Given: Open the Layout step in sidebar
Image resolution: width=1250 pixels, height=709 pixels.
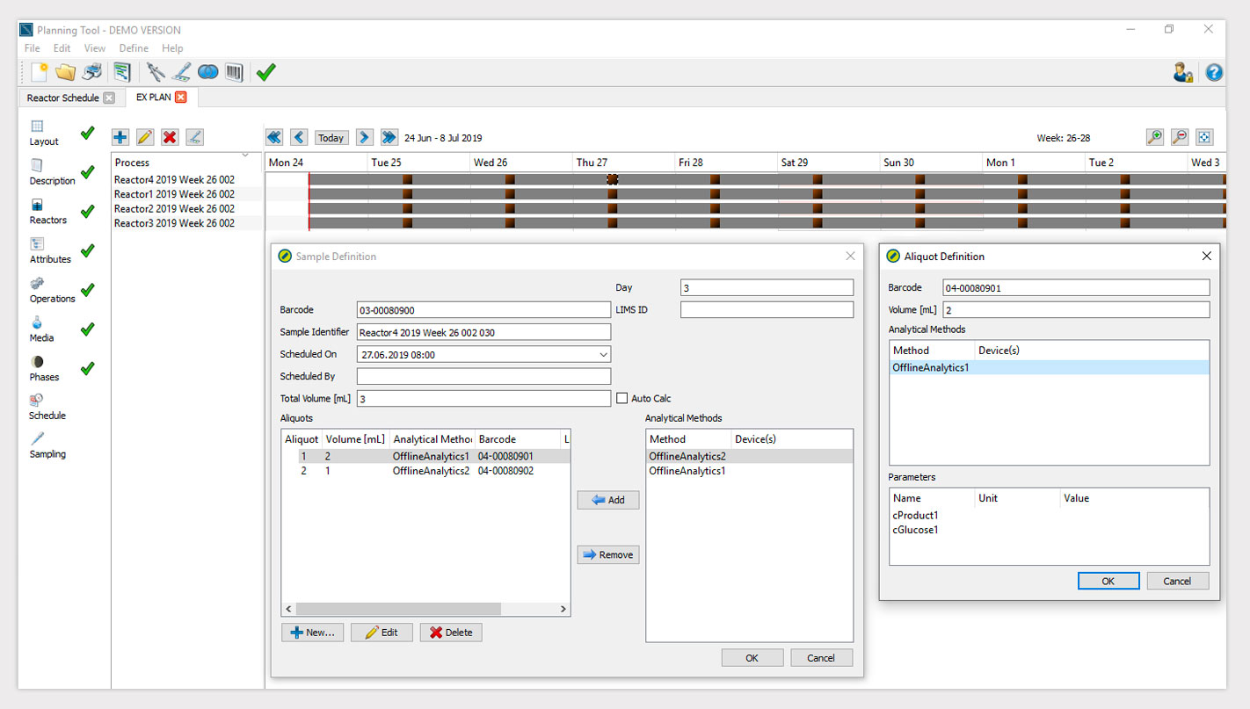Looking at the screenshot, I should (x=43, y=134).
